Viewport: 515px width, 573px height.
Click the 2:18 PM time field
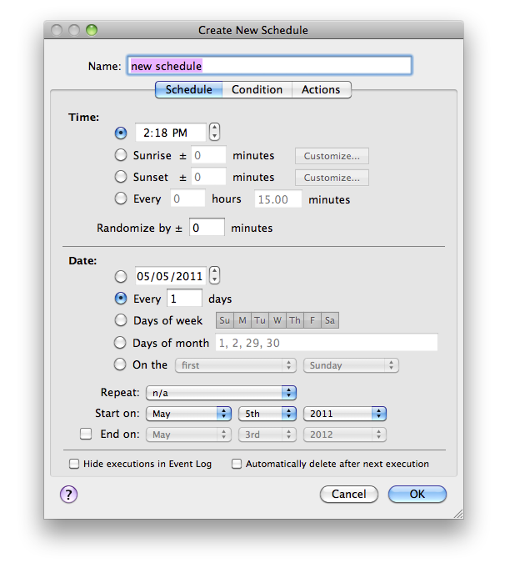pos(171,133)
